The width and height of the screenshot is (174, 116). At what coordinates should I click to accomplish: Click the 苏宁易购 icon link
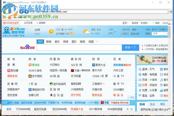30,76
